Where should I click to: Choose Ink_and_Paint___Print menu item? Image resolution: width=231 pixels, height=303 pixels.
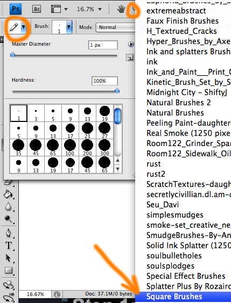click(188, 72)
